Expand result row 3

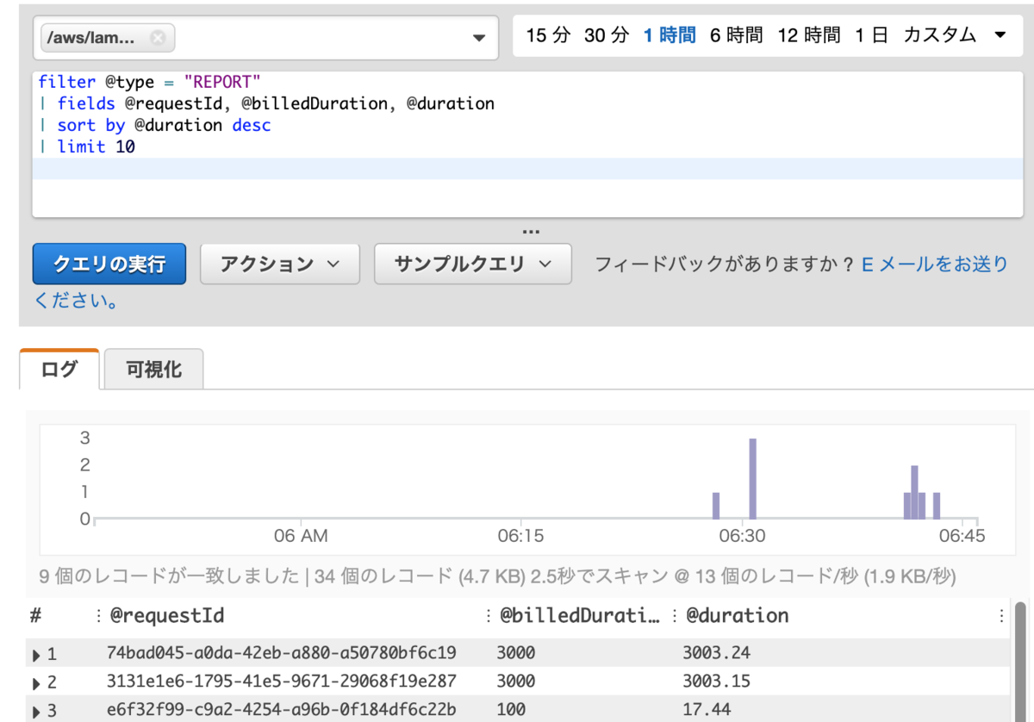coord(37,713)
